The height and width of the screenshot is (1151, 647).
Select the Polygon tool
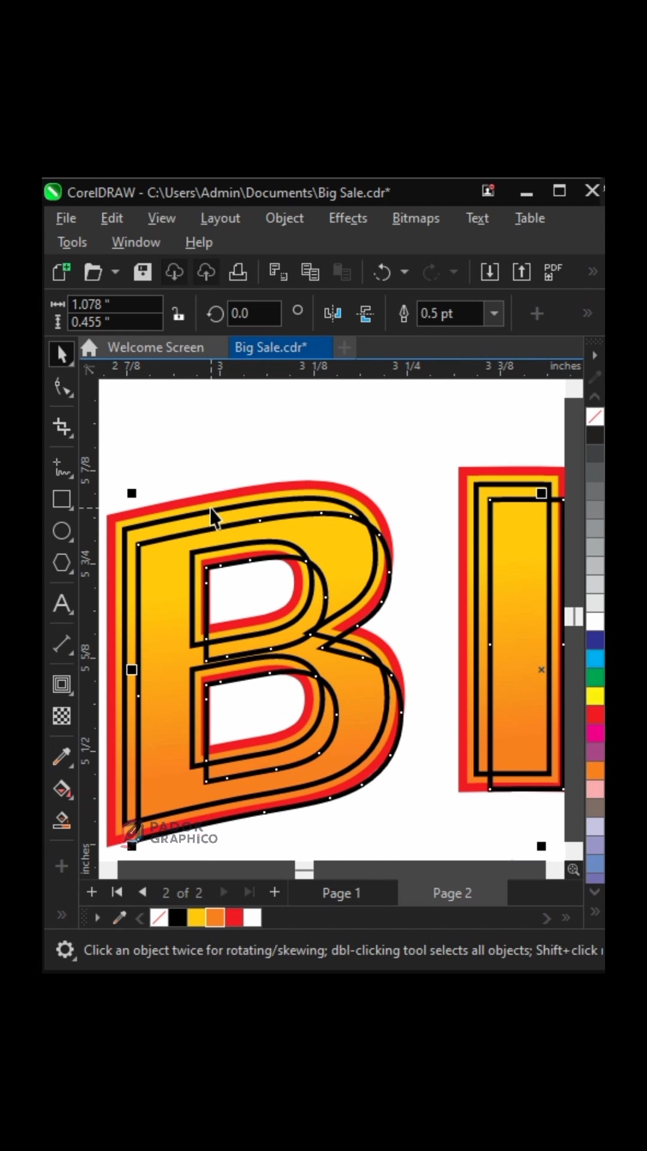point(62,563)
